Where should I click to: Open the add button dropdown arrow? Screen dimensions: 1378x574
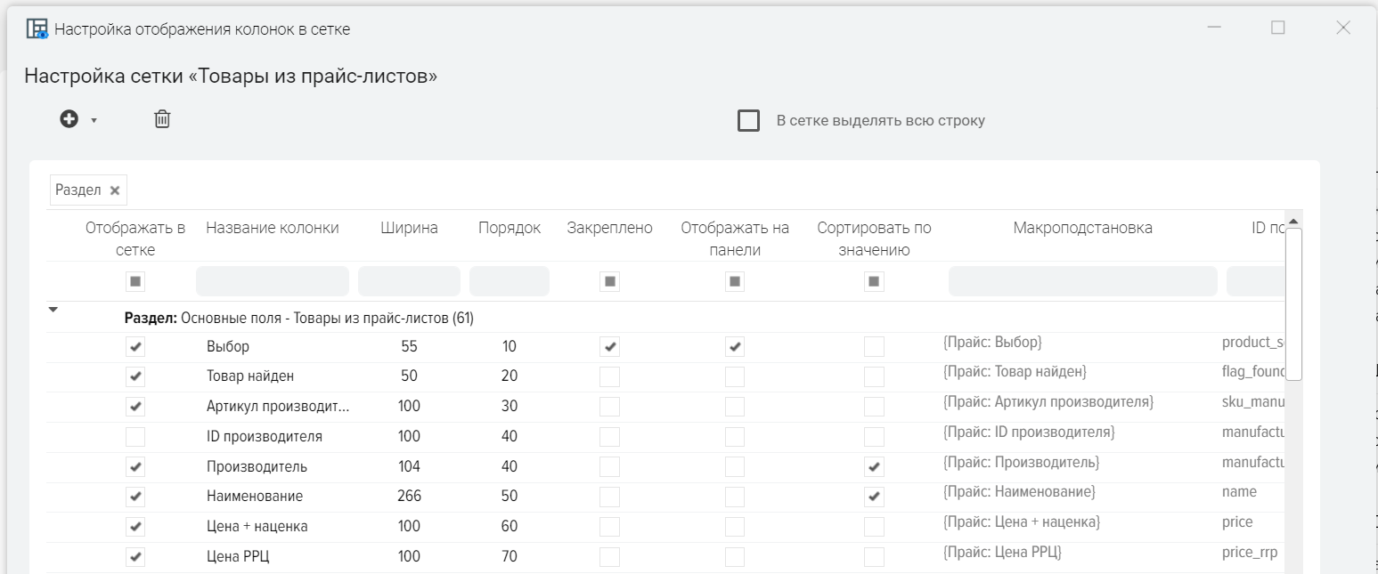94,120
